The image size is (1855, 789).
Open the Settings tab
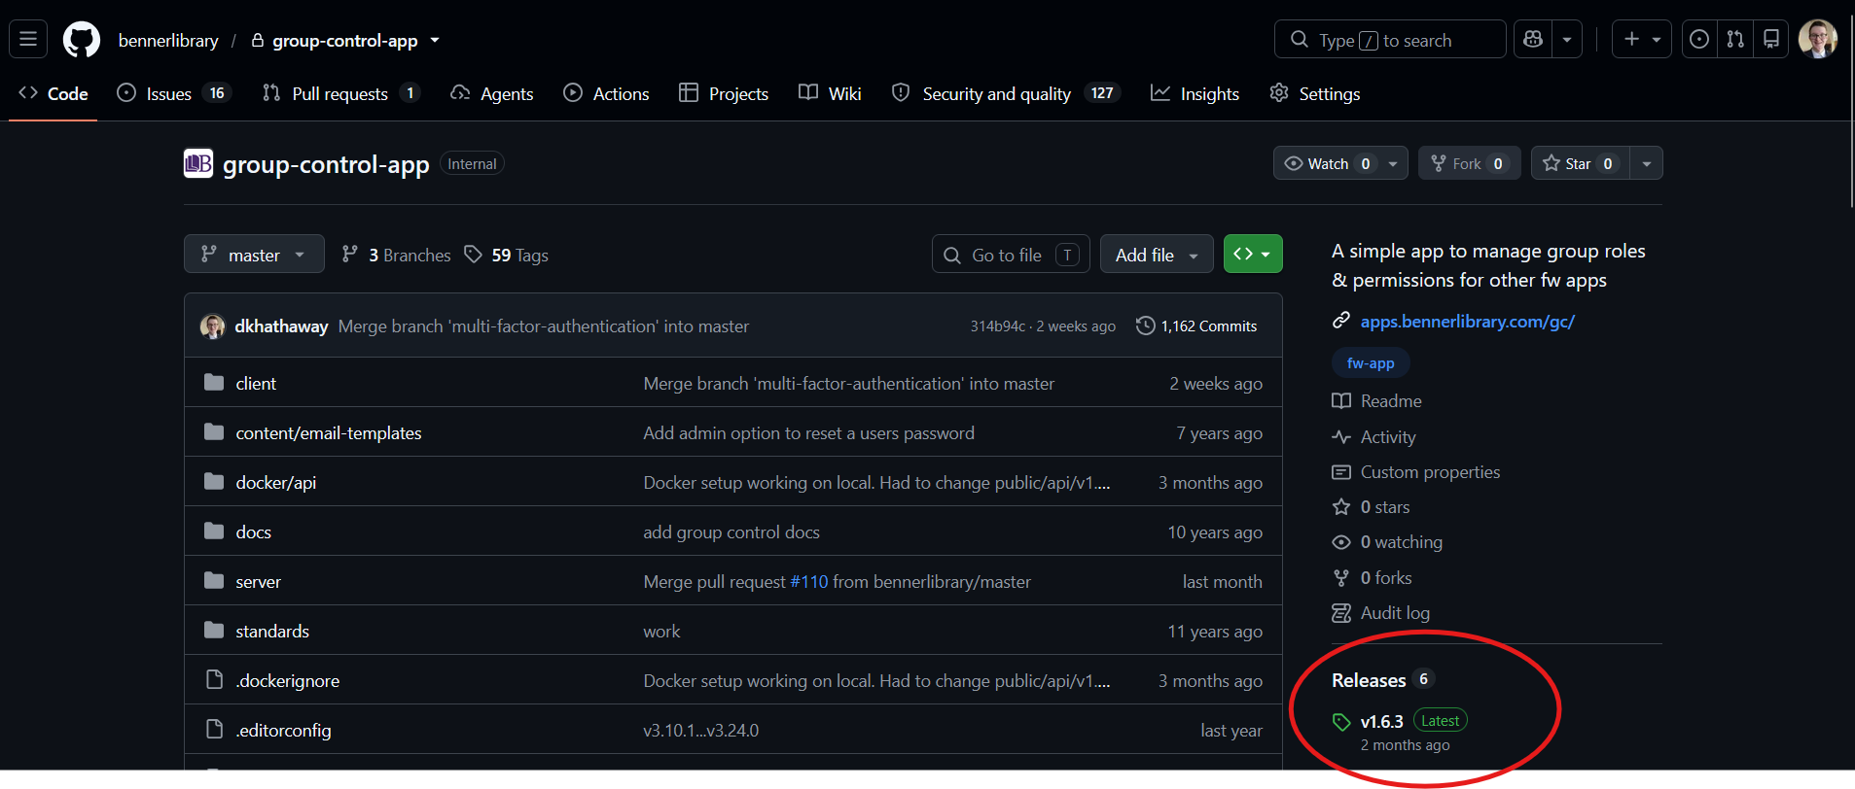click(x=1315, y=93)
